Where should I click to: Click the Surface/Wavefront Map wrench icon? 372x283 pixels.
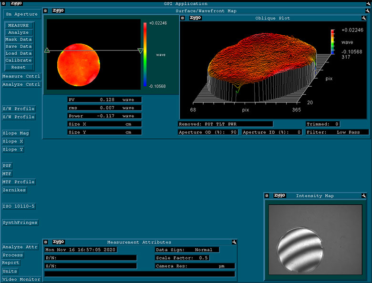click(x=368, y=10)
